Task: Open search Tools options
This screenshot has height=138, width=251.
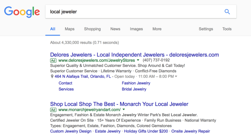Action: pos(227,29)
